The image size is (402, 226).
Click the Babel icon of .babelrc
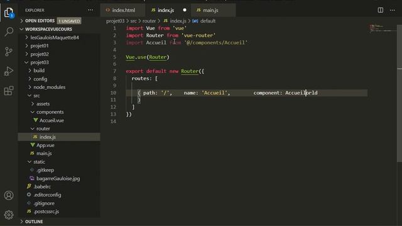coord(29,186)
